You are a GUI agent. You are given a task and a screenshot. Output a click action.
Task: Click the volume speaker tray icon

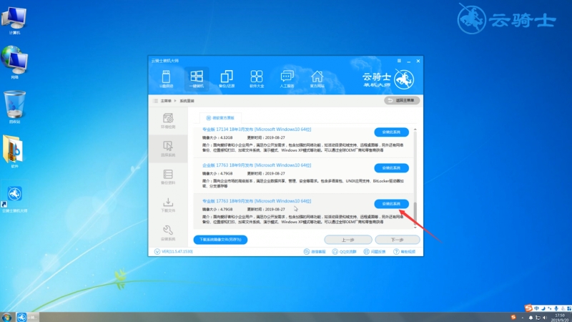(x=545, y=318)
